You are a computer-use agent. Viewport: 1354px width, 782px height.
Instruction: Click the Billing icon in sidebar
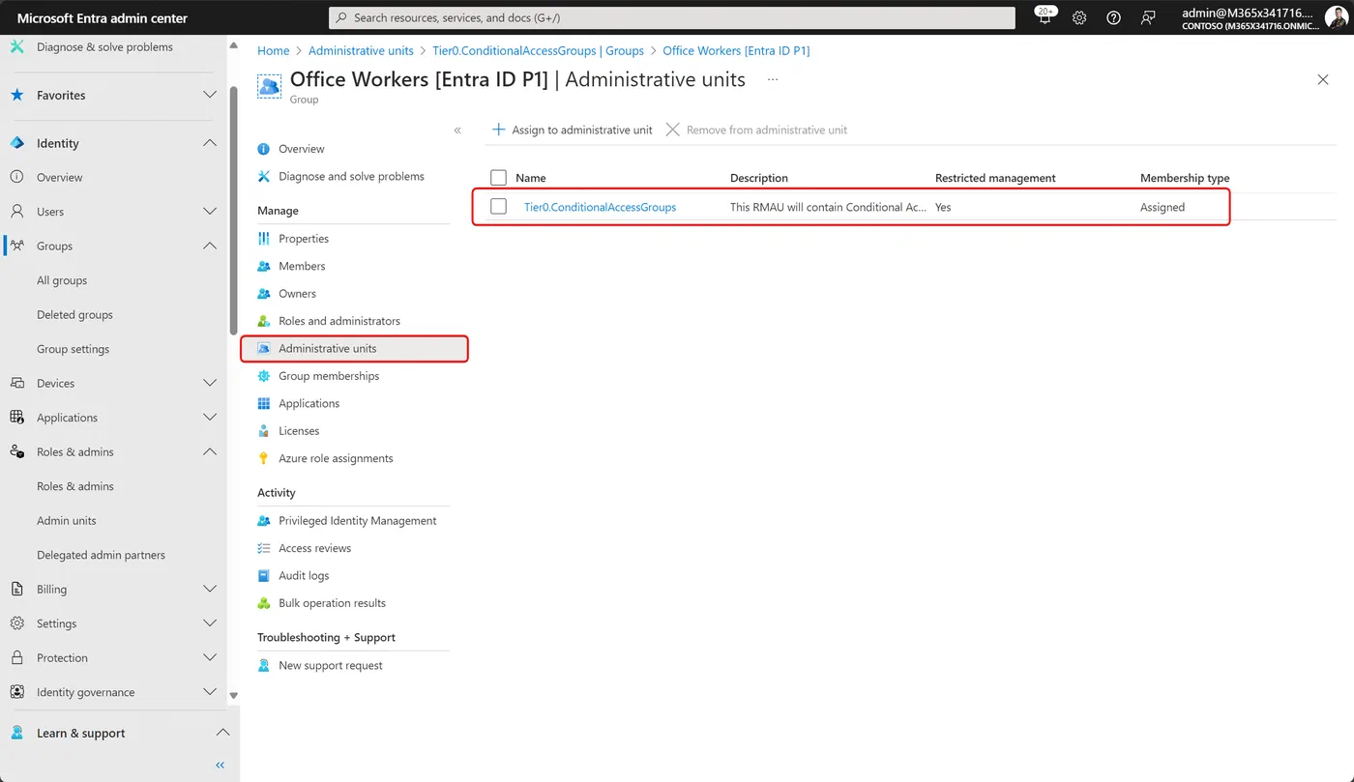point(16,589)
